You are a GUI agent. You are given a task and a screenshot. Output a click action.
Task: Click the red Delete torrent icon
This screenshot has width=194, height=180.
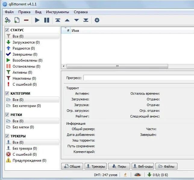tap(26, 20)
